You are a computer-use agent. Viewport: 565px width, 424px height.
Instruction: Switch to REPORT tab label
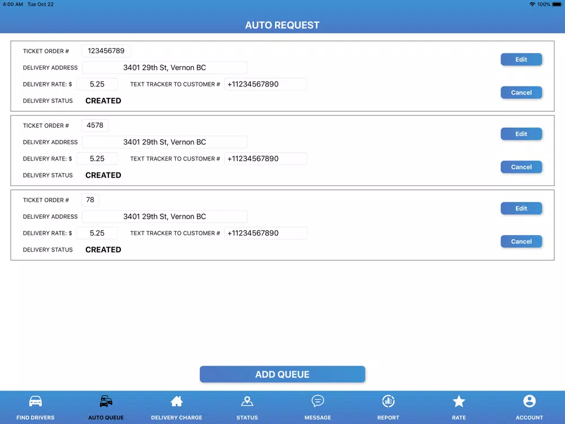pyautogui.click(x=389, y=418)
